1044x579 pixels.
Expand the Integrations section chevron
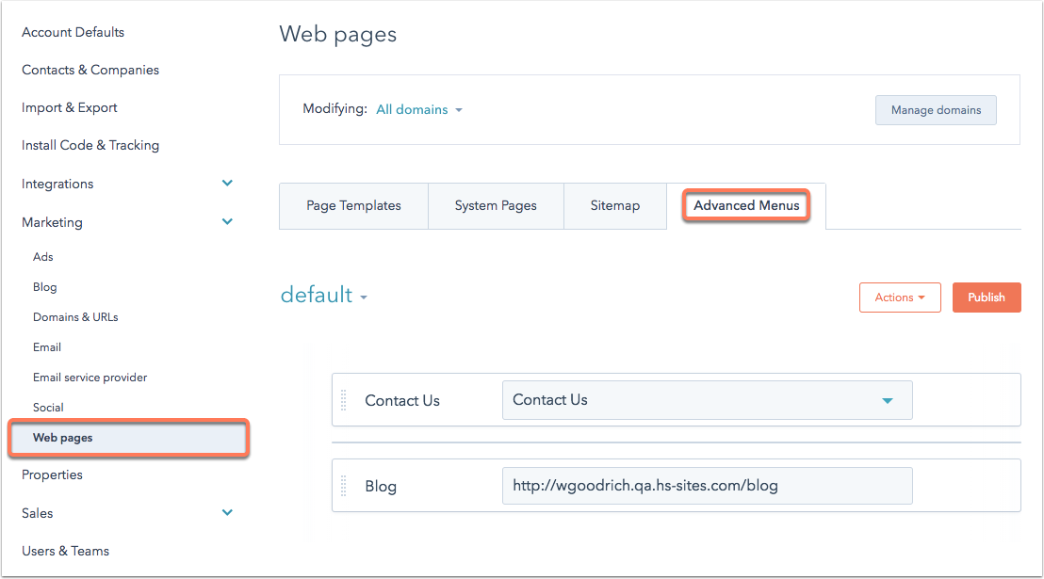227,183
